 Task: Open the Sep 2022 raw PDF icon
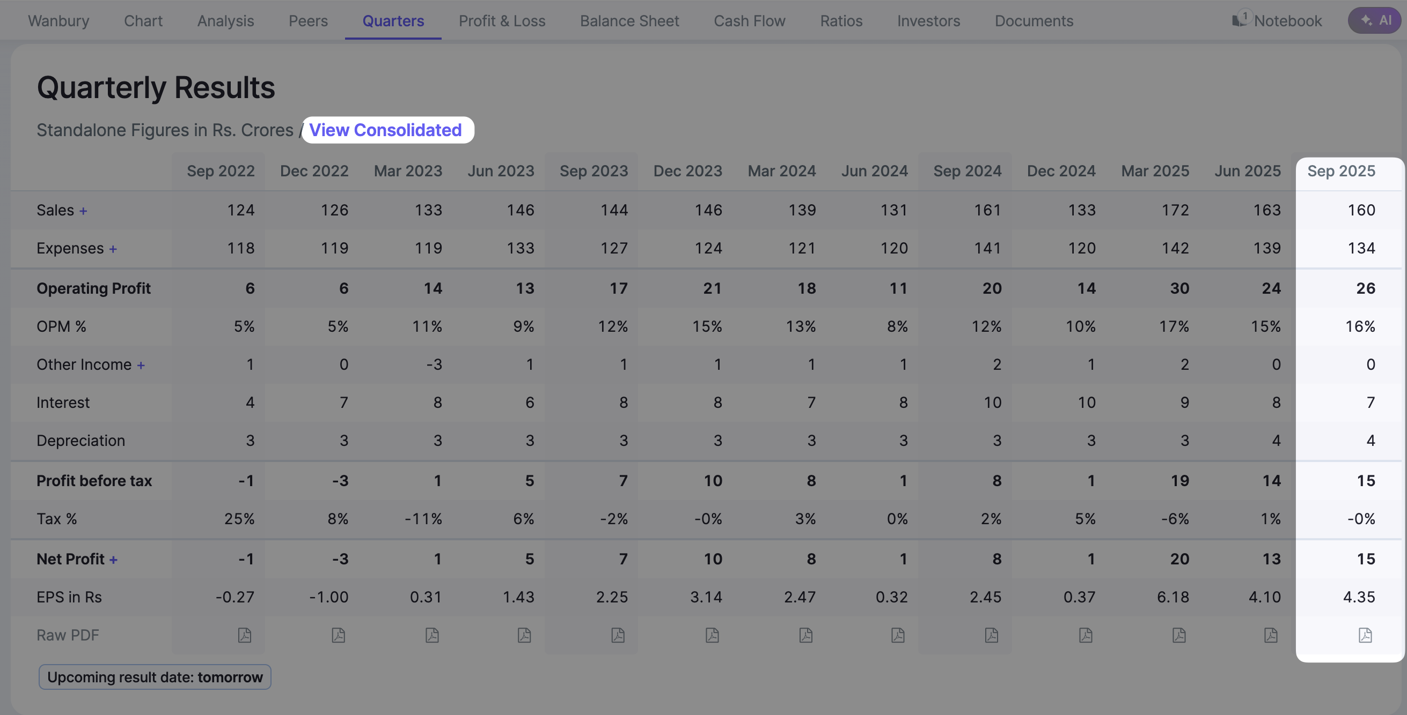(244, 635)
